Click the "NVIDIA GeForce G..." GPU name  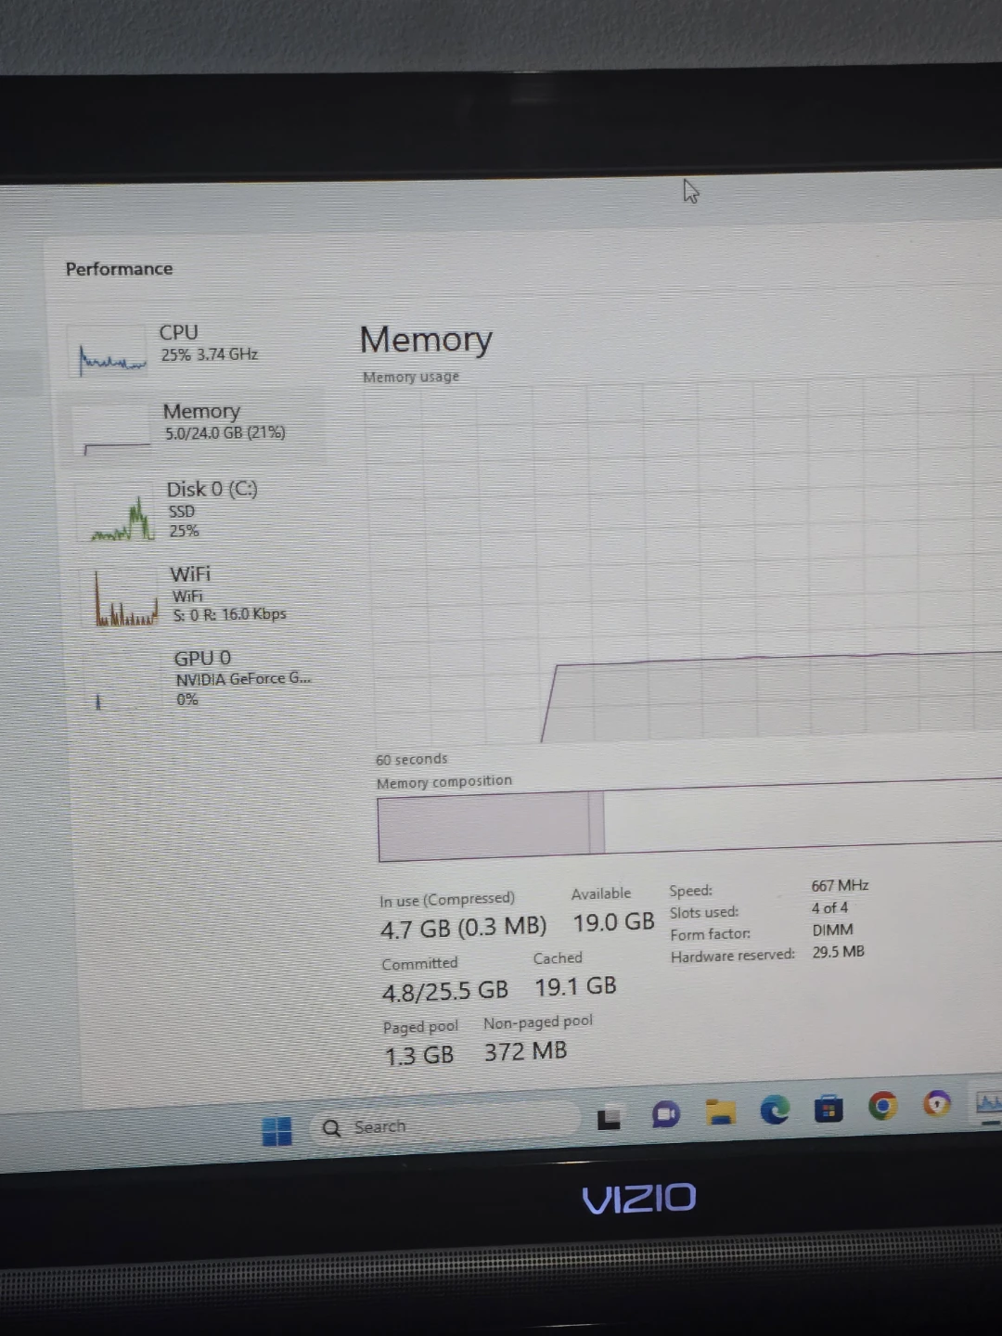click(x=243, y=679)
